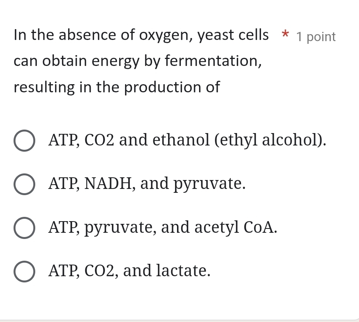Click the red required asterisk
The image size is (359, 322).
(x=285, y=35)
